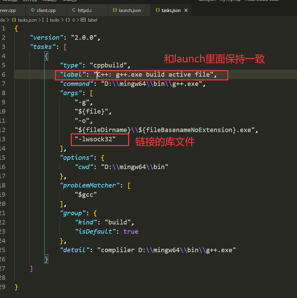Click line number 6 in the gutter
The image size is (297, 298).
(x=4, y=75)
